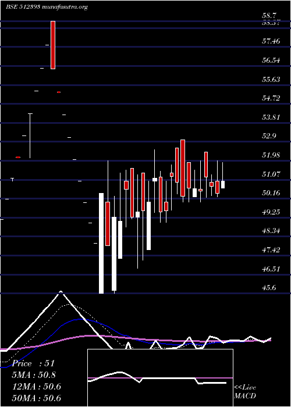Click the 45.6 price axis label
This screenshot has height=407, width=291.
pyautogui.click(x=269, y=288)
